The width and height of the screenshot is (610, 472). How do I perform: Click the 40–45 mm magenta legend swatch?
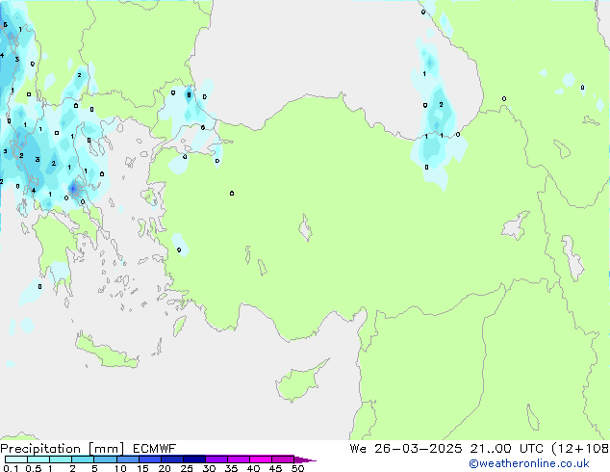click(261, 459)
